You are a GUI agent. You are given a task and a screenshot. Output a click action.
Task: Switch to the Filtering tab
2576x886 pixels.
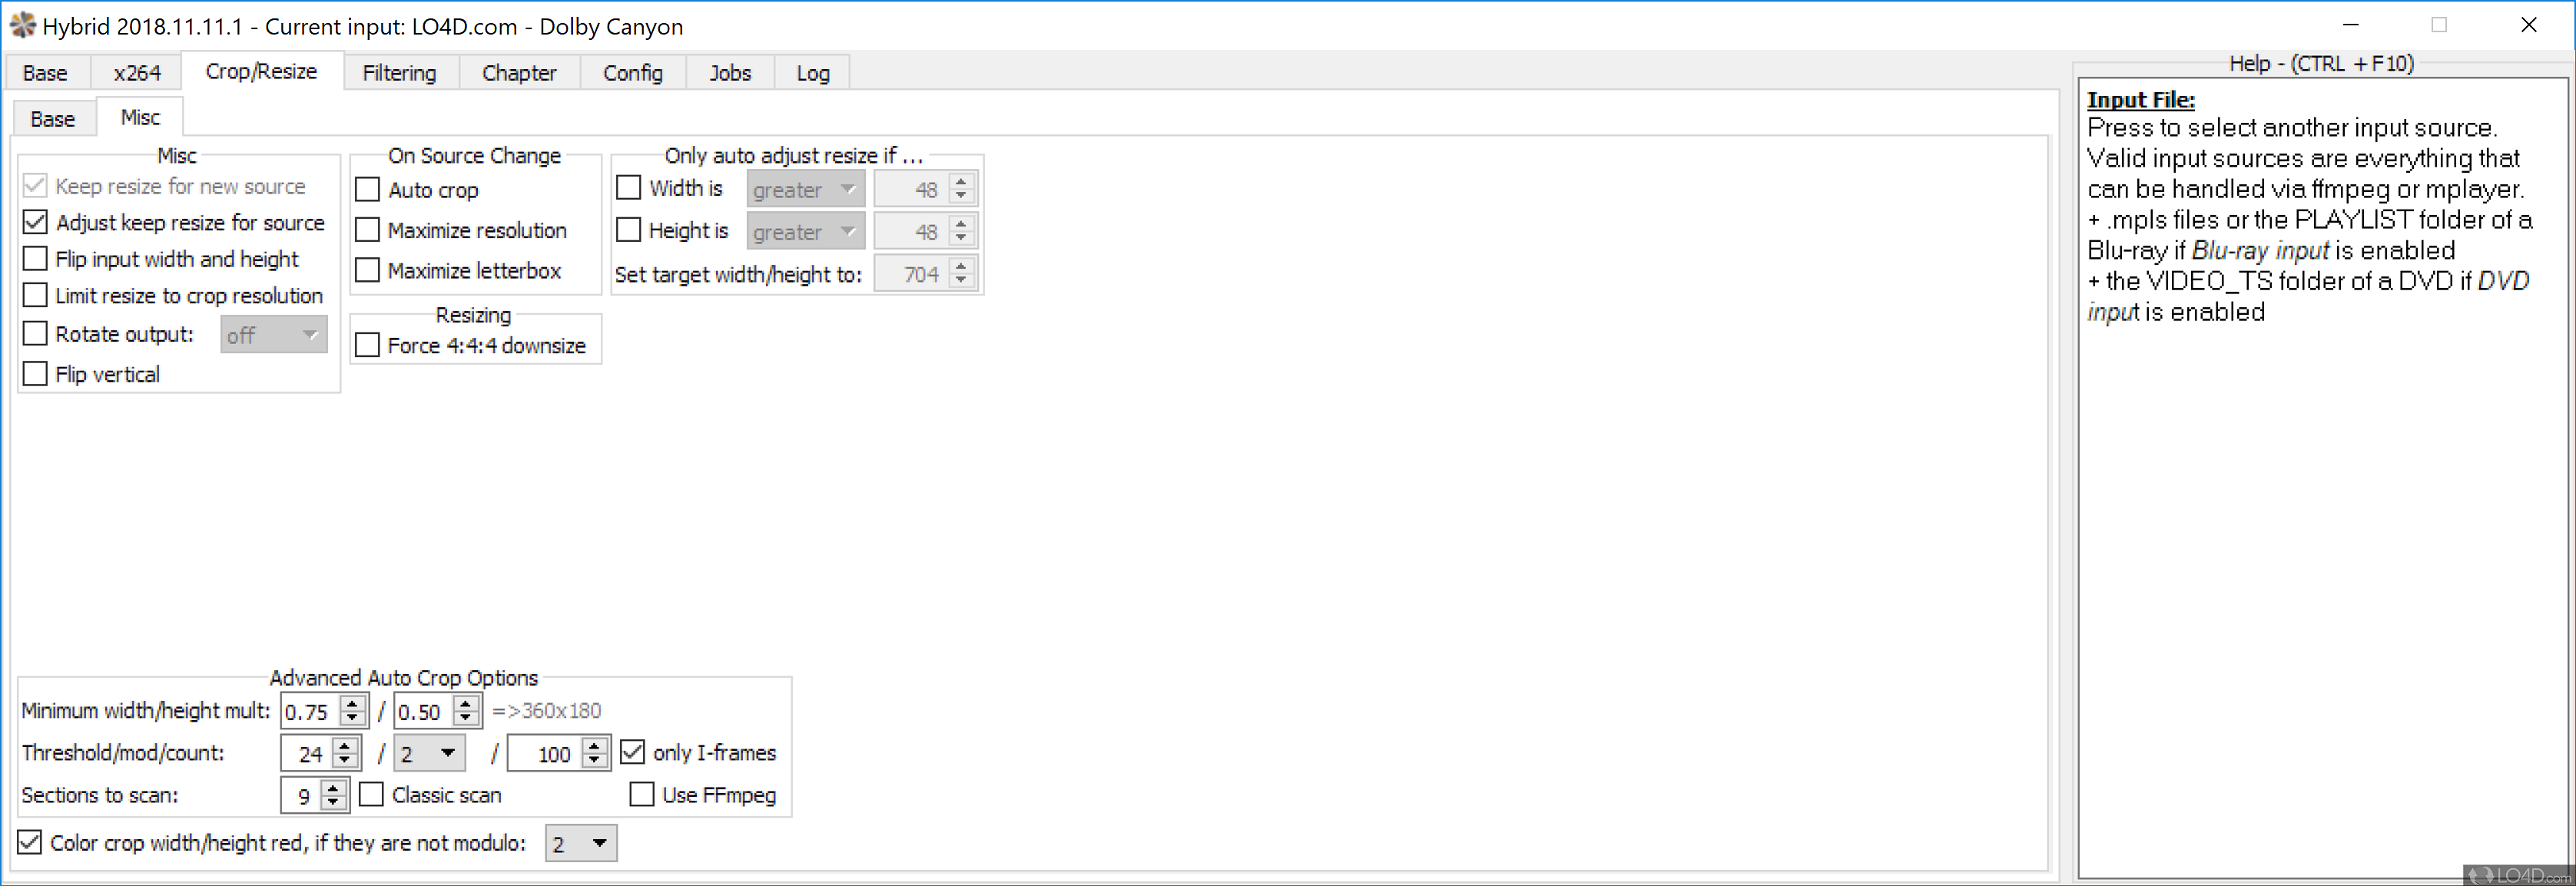pos(399,72)
